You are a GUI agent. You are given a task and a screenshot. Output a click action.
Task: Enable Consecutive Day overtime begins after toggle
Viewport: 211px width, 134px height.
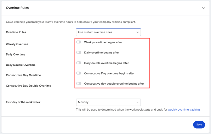[79, 73]
